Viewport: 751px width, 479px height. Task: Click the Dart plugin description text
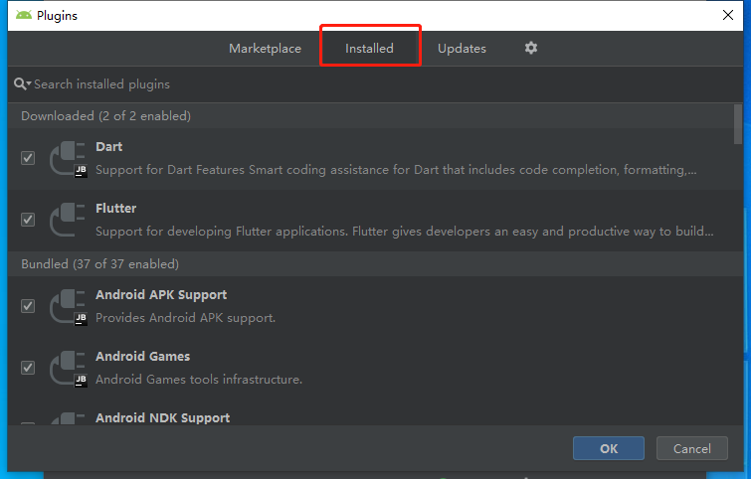click(x=396, y=170)
